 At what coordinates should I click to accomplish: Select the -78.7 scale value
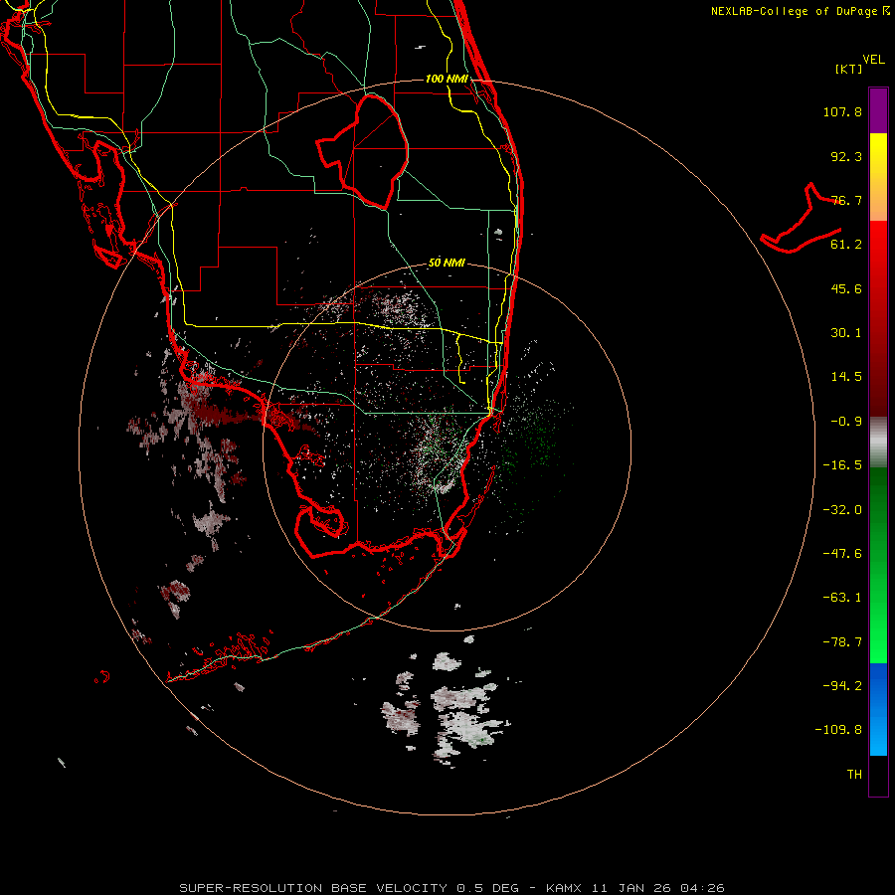point(842,642)
